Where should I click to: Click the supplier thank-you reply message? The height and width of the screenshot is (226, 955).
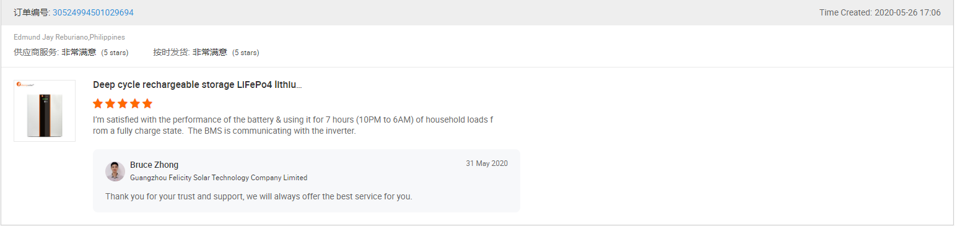[259, 196]
